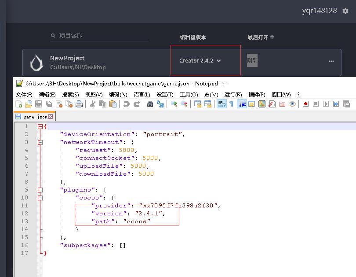The height and width of the screenshot is (277, 356).
Task: Click the Redo arrow icon
Action: (136, 104)
